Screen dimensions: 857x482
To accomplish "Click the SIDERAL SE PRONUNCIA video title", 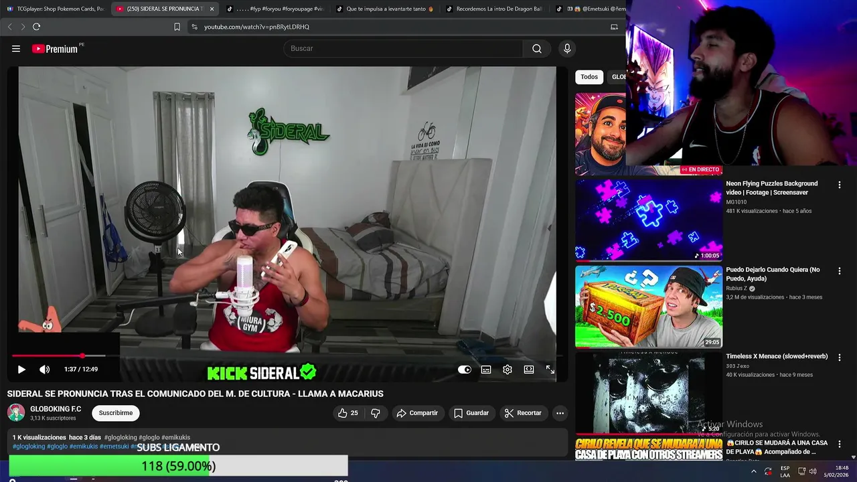I will (195, 394).
